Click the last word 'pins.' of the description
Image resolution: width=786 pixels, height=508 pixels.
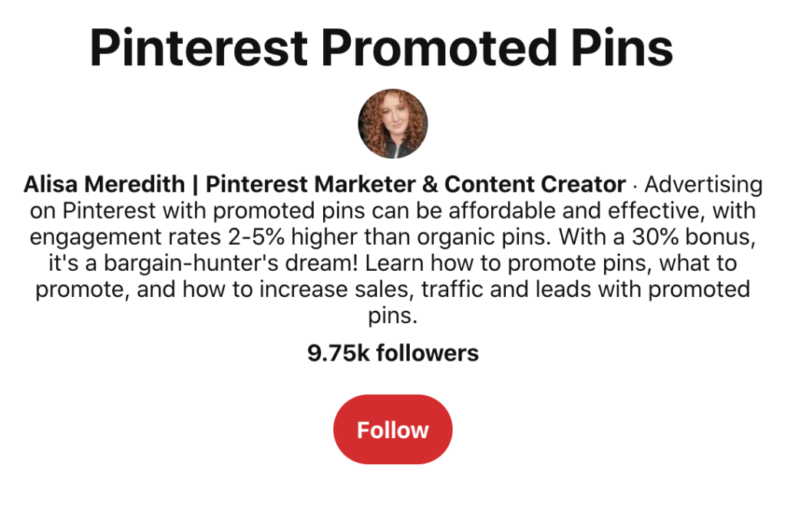tap(392, 316)
